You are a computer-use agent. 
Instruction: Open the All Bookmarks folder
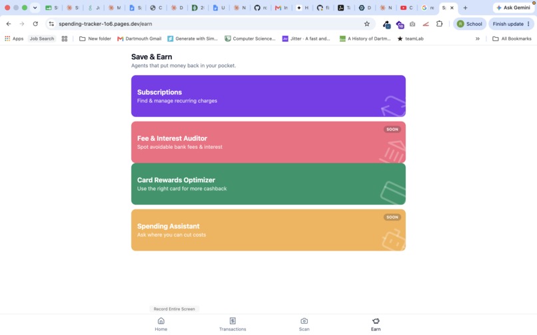click(512, 39)
